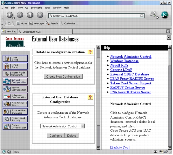Close the CiscoSecure ACS browser tab
This screenshot has width=173, height=155.
[x=168, y=31]
